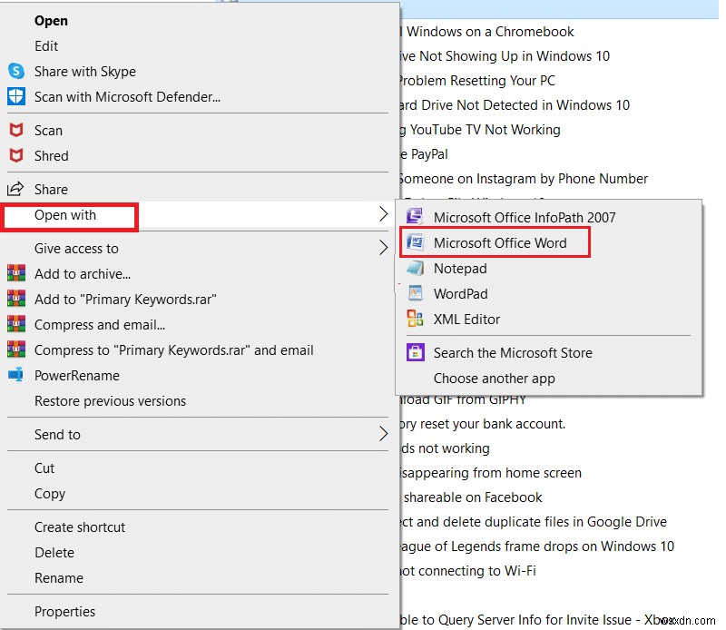This screenshot has height=630, width=726.
Task: Click the XML Editor icon
Action: tap(415, 319)
